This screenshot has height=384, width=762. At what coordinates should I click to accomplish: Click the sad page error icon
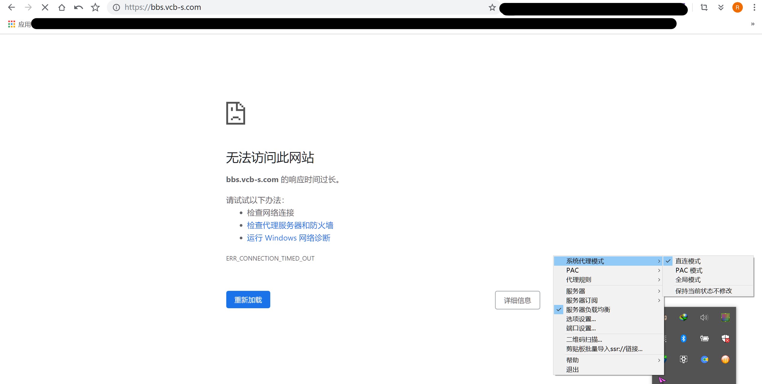click(x=236, y=113)
